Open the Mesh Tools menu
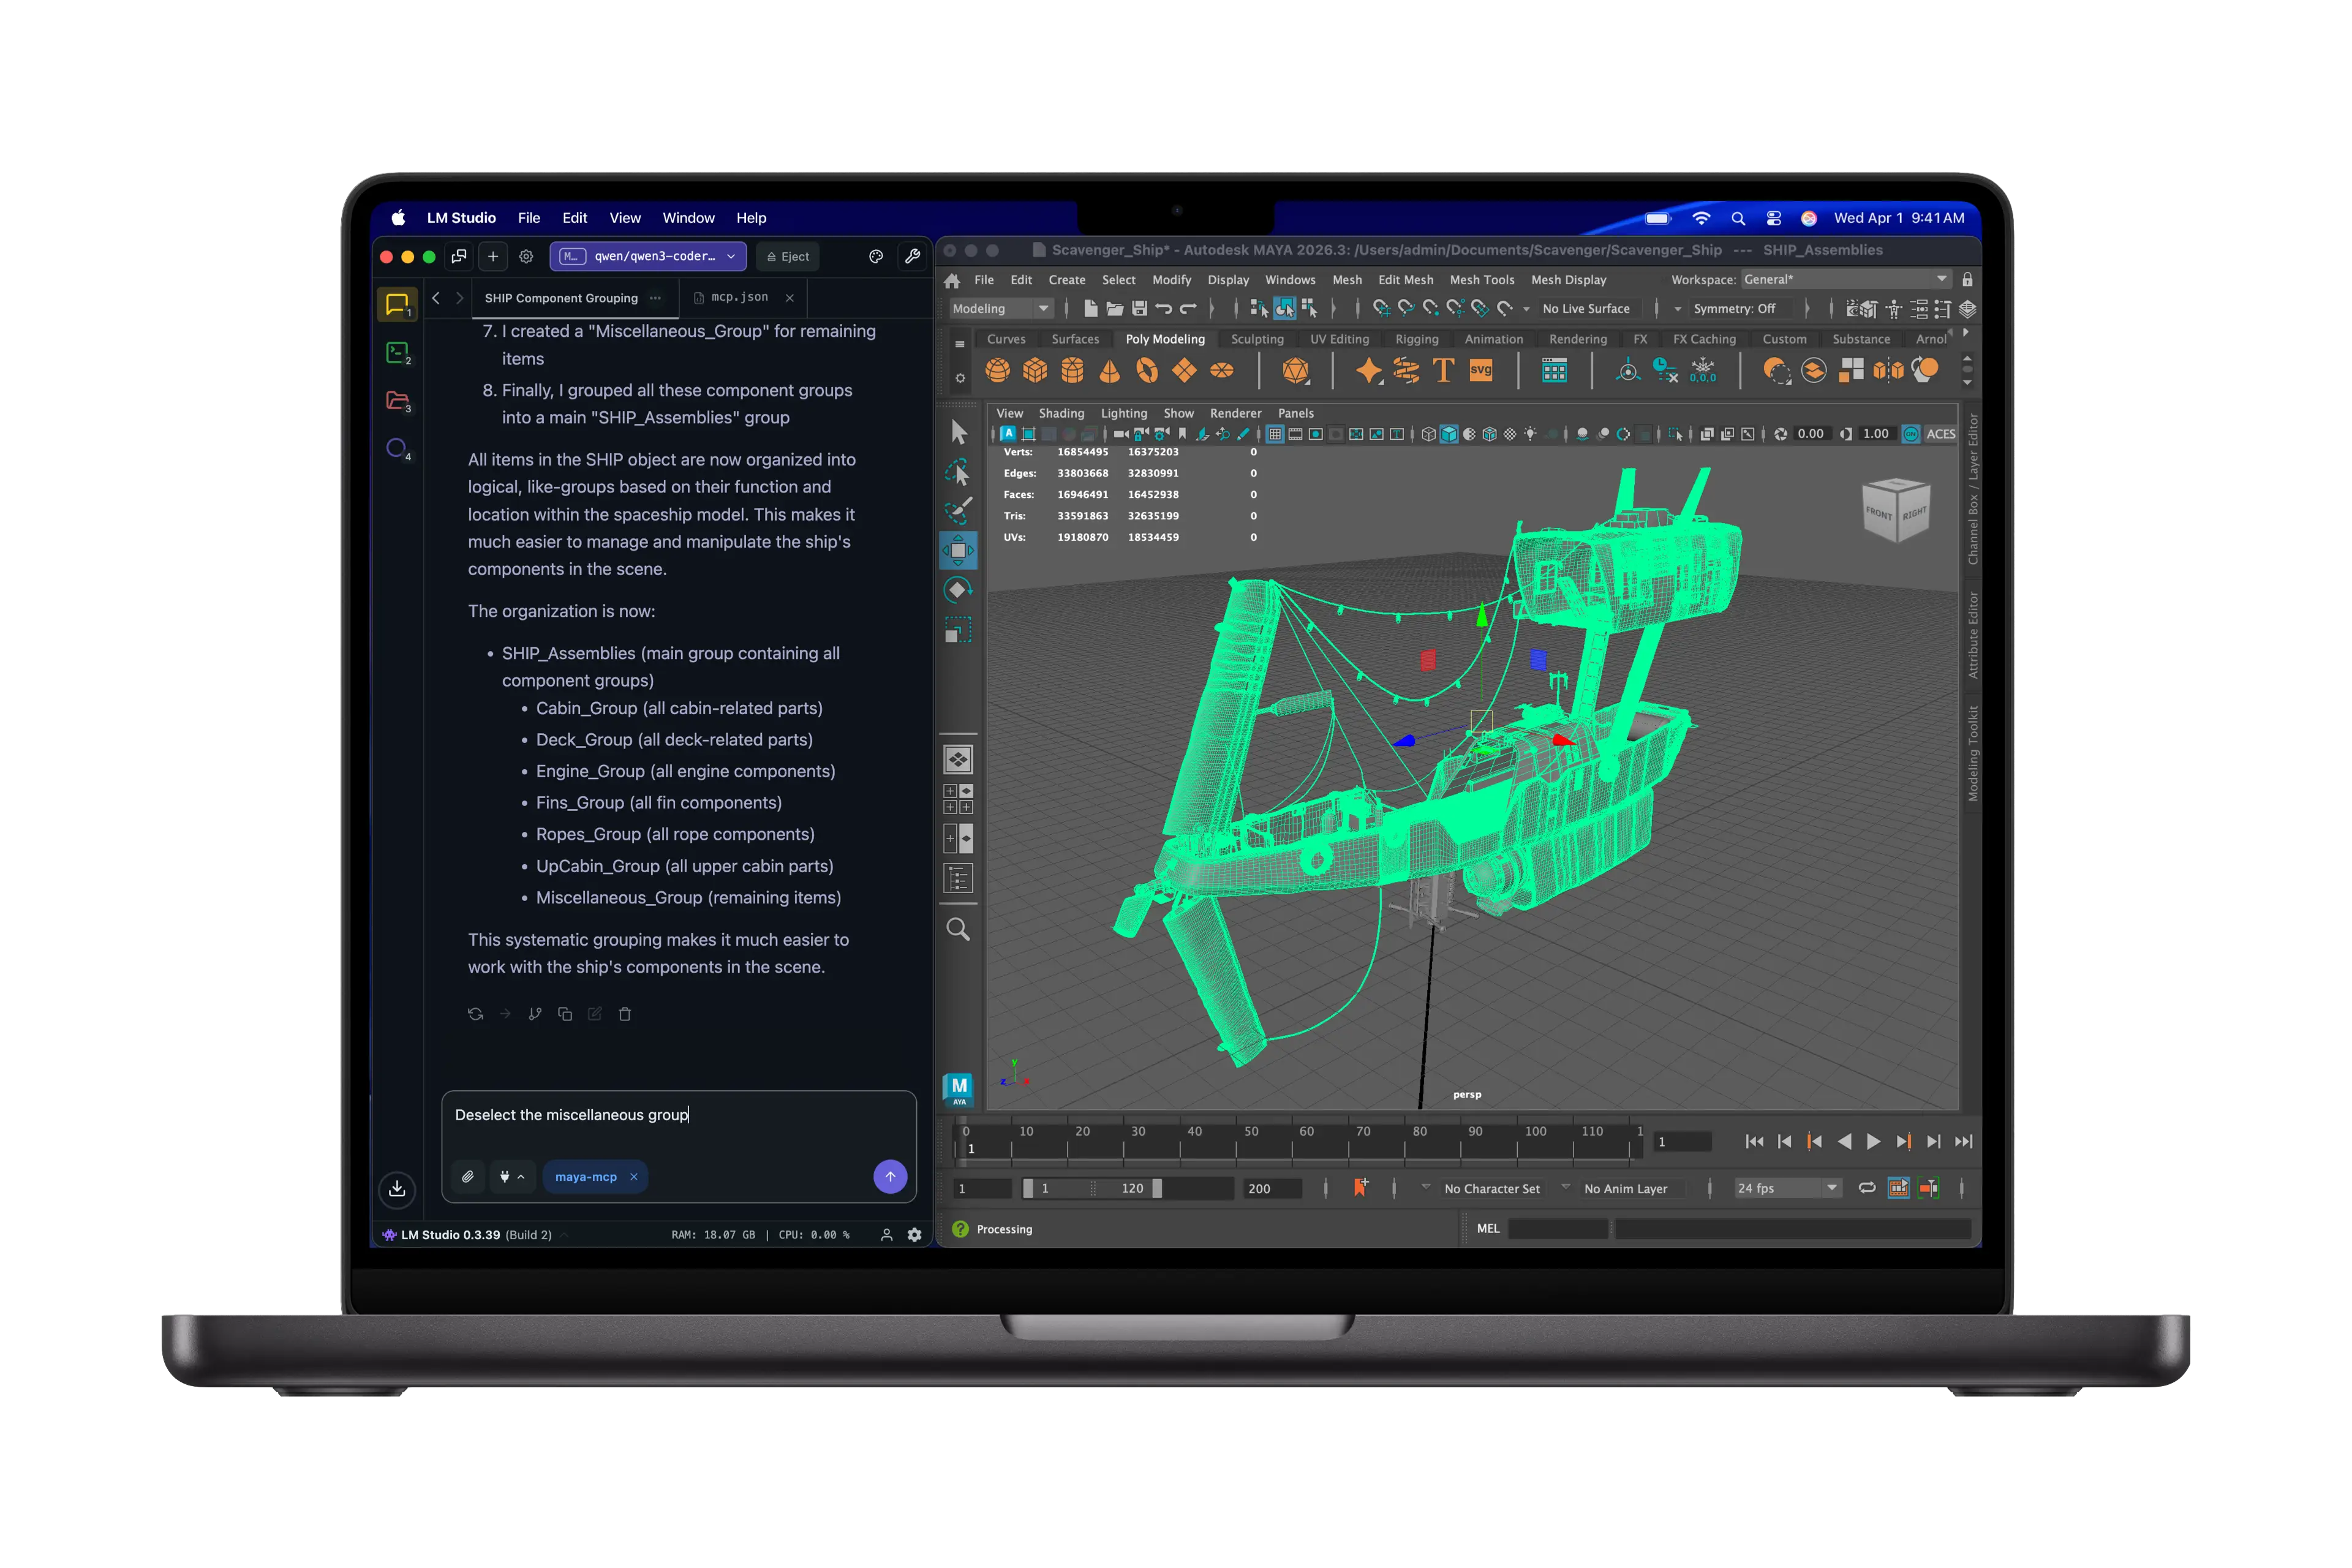Image resolution: width=2352 pixels, height=1568 pixels. coord(1481,280)
